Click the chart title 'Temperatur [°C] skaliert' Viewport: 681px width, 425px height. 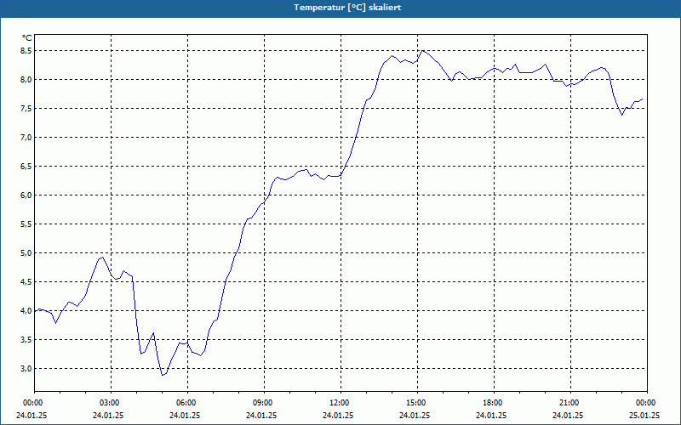pyautogui.click(x=347, y=8)
